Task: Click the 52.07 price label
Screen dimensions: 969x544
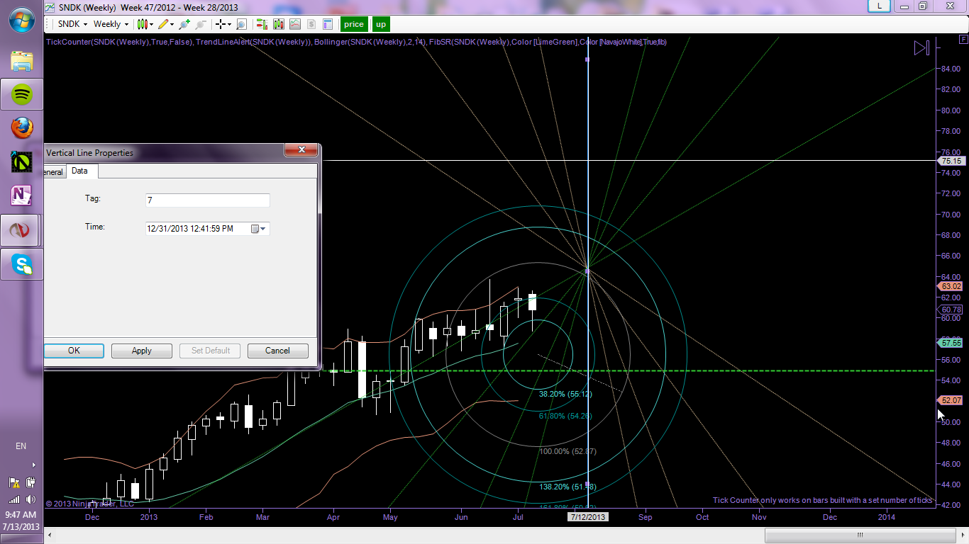Action: click(x=951, y=400)
